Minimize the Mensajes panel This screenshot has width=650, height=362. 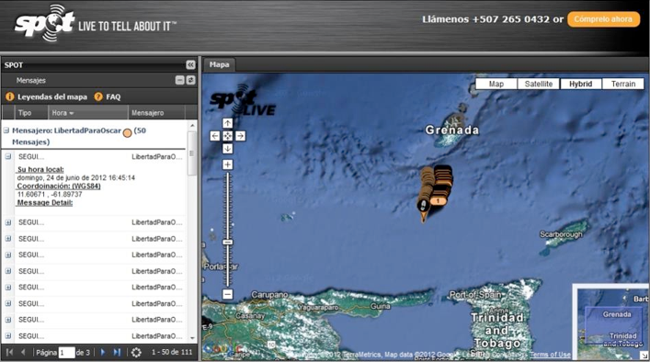click(179, 80)
